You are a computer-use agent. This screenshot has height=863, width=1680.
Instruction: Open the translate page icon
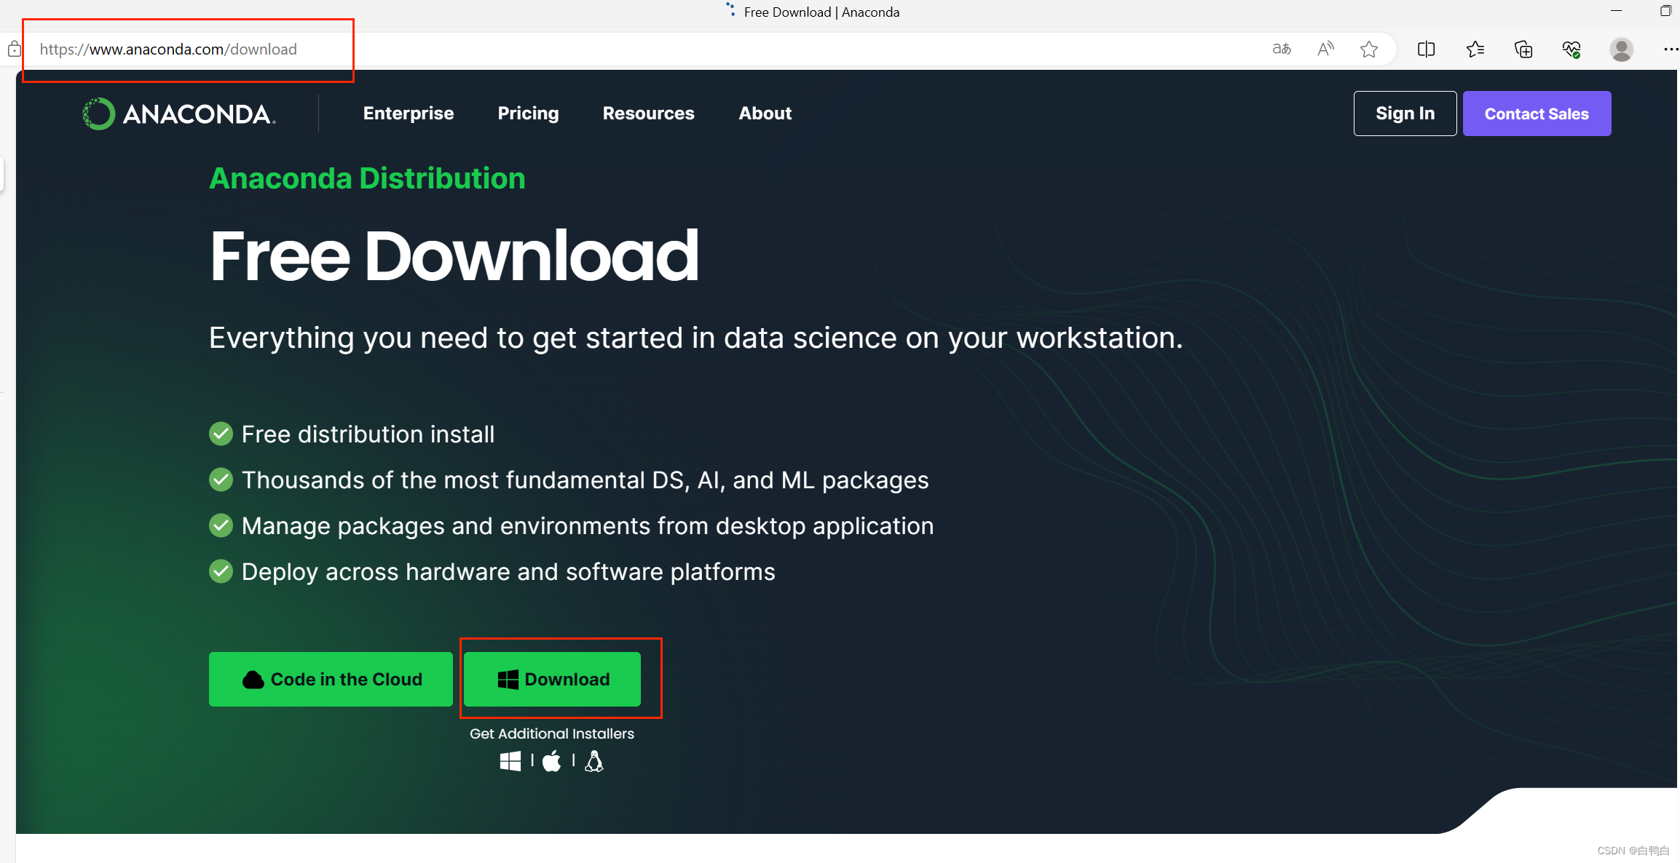point(1282,49)
